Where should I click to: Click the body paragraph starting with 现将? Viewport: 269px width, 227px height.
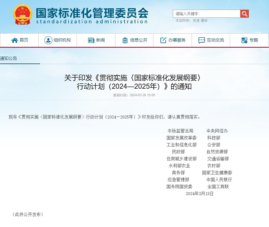[x=104, y=117]
